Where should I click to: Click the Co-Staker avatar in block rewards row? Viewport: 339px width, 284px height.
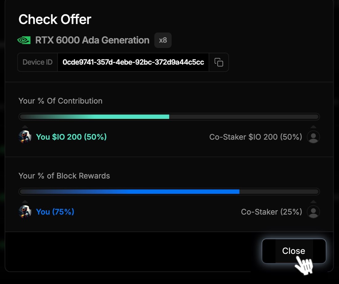point(313,212)
